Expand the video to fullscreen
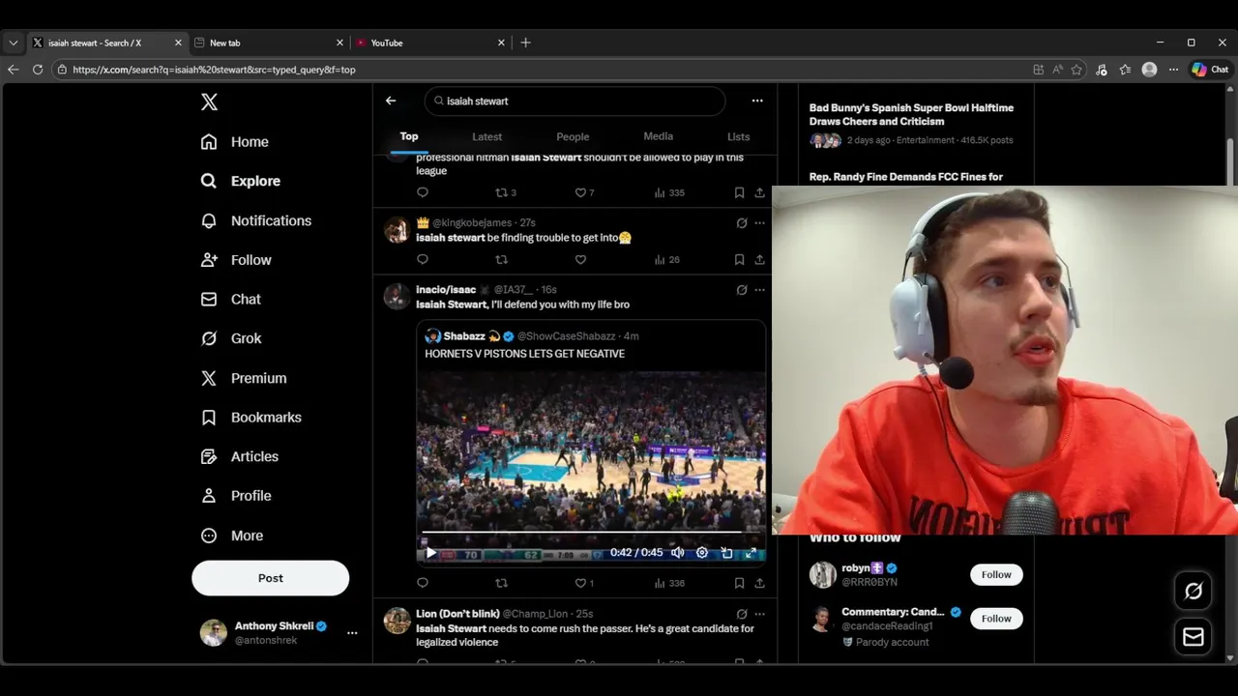Image resolution: width=1238 pixels, height=696 pixels. (751, 553)
